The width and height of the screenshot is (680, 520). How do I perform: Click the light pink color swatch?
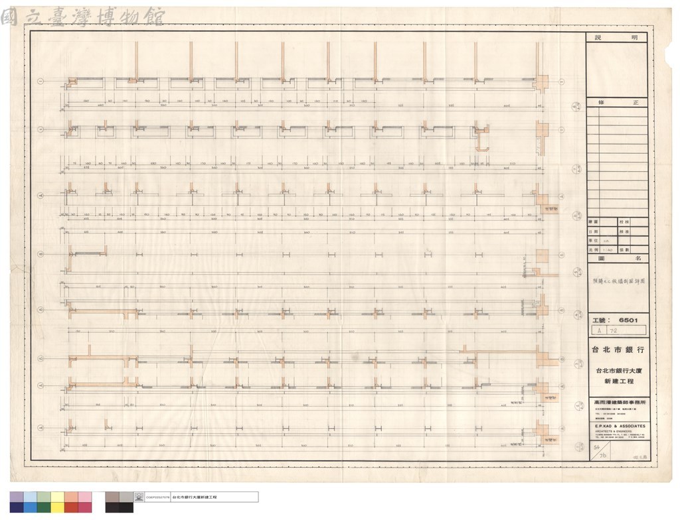click(x=85, y=497)
